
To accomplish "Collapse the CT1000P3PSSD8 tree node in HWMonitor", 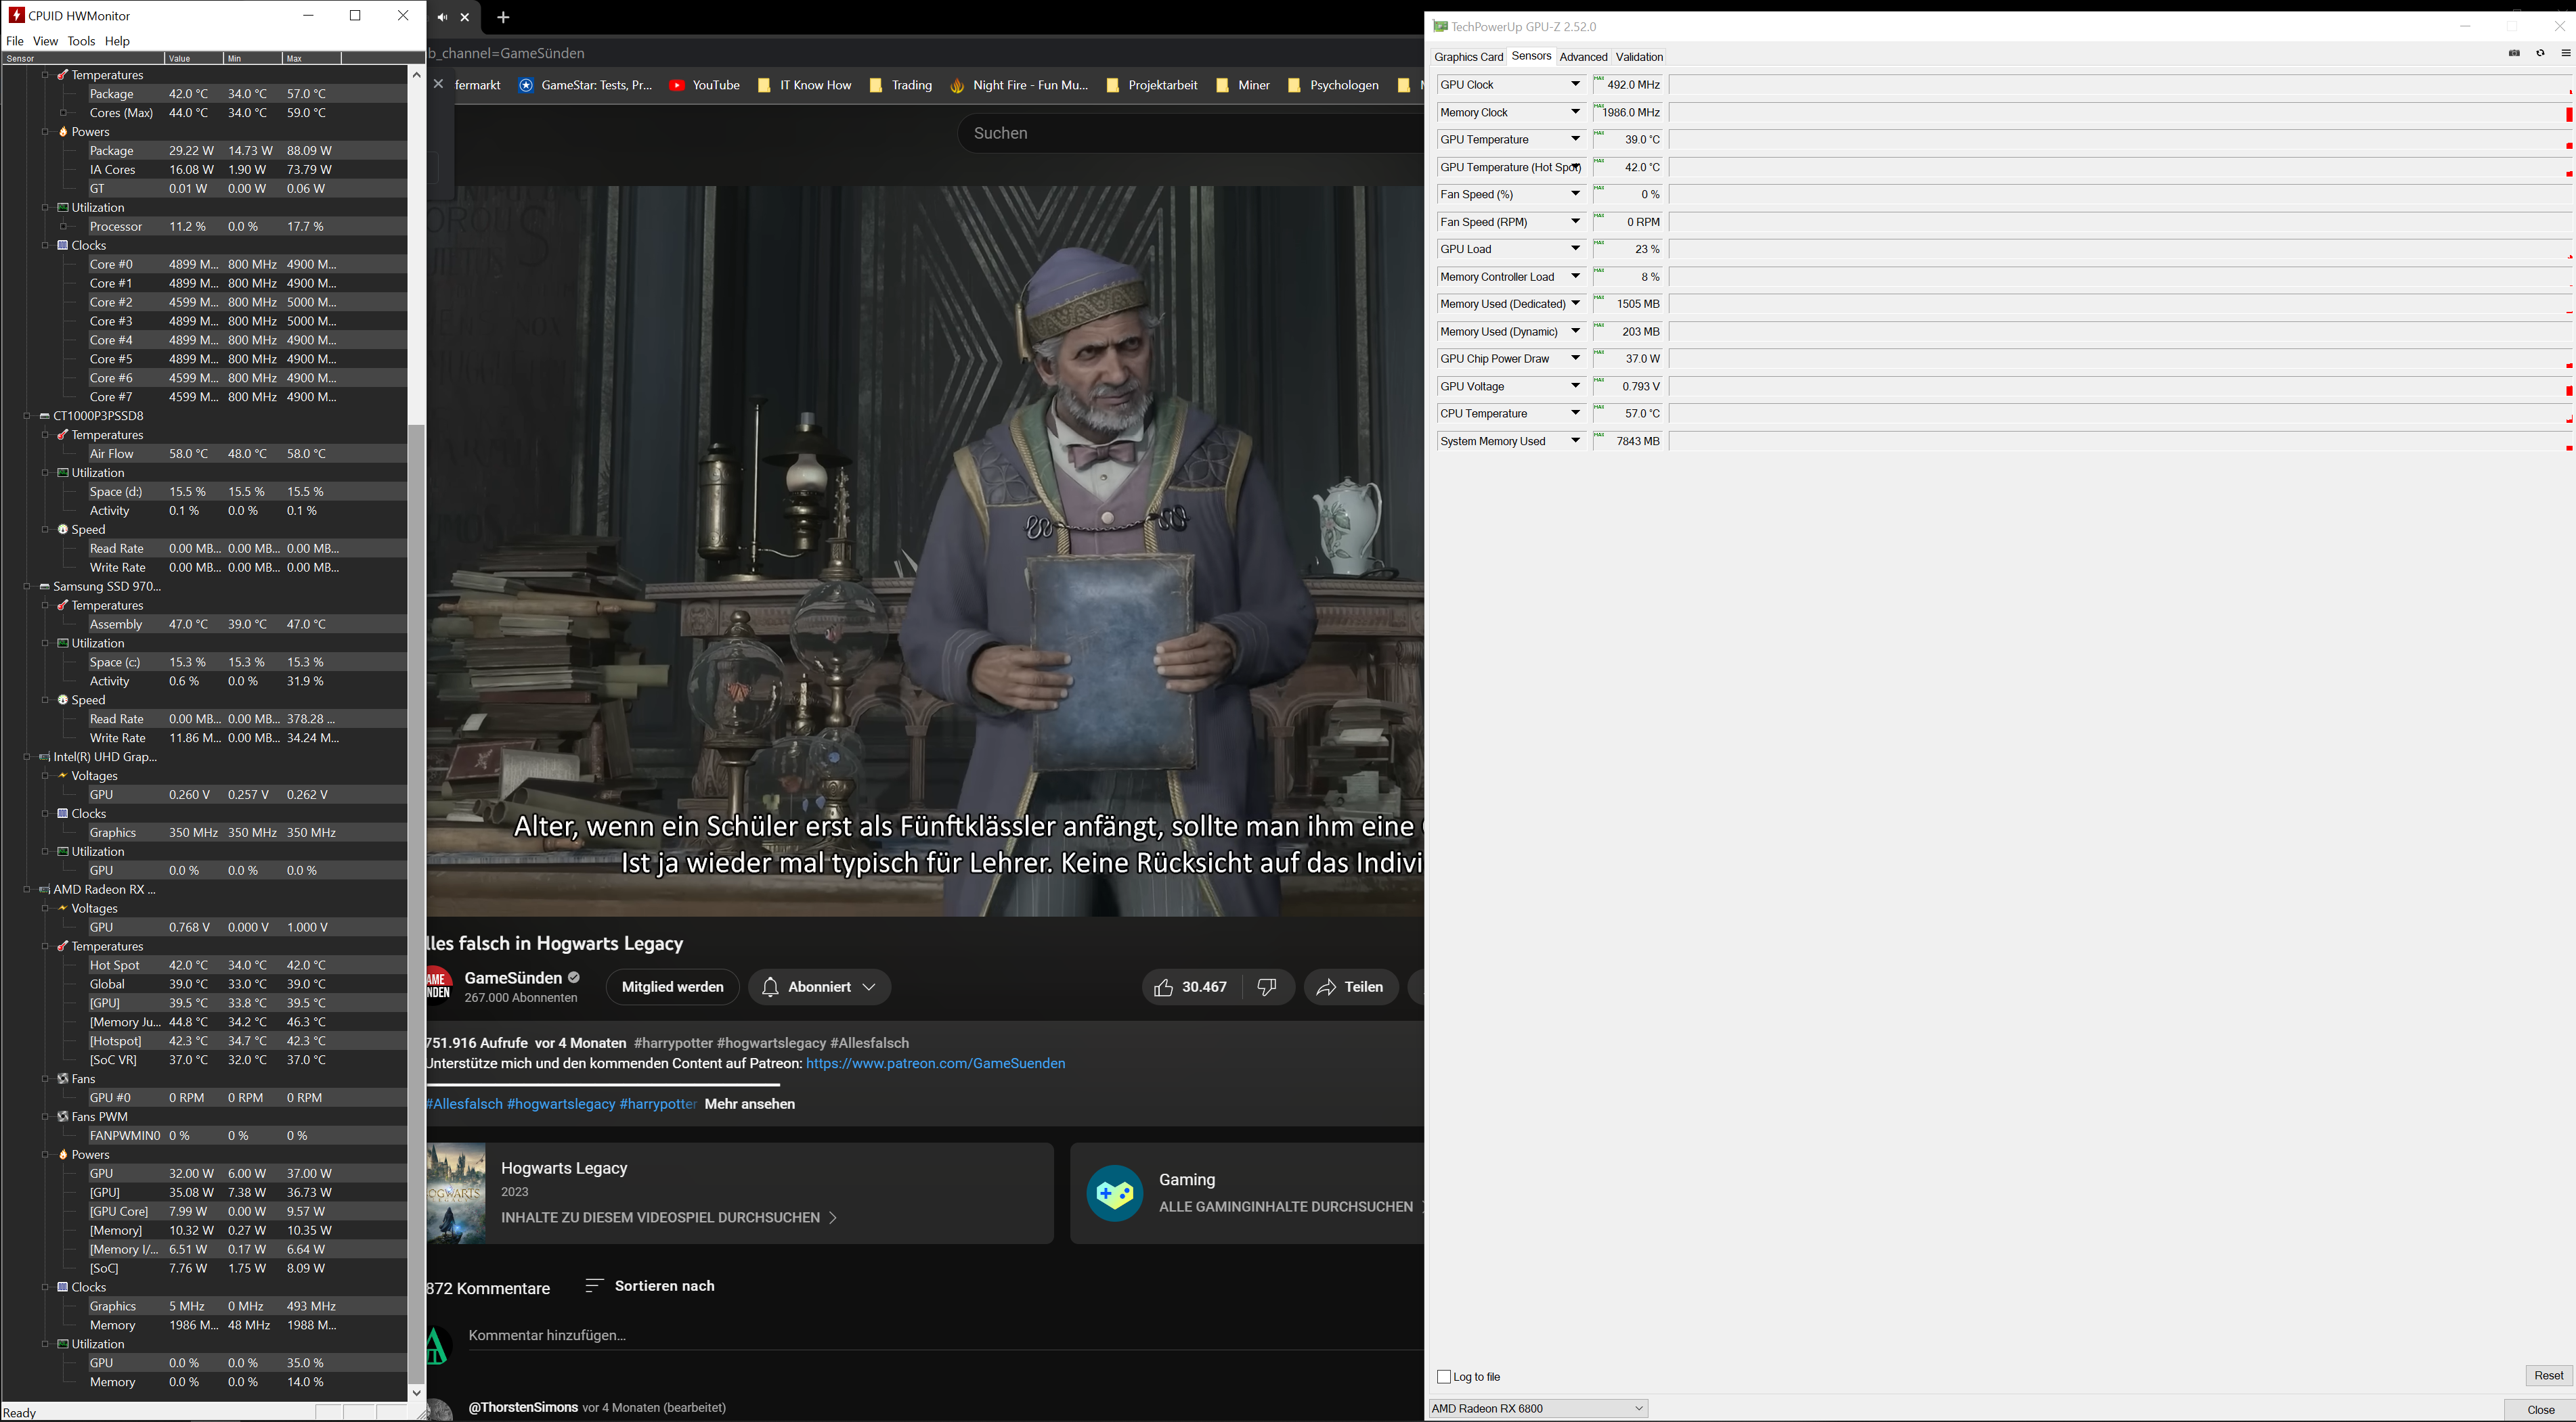I will [x=27, y=415].
